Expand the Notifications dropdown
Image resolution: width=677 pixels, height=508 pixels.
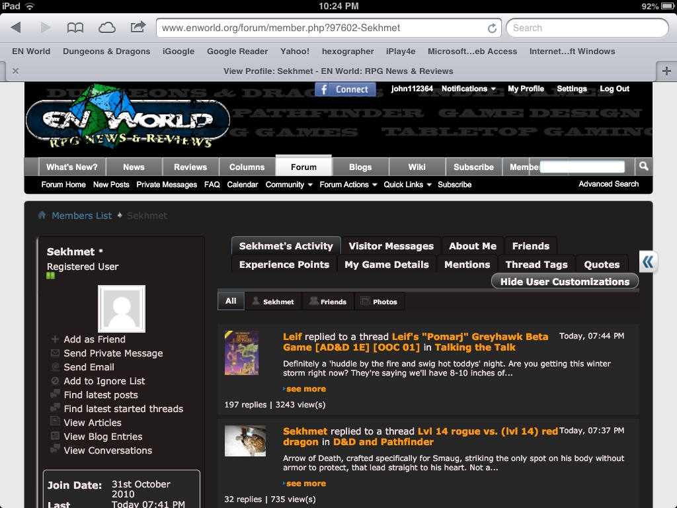tap(469, 89)
